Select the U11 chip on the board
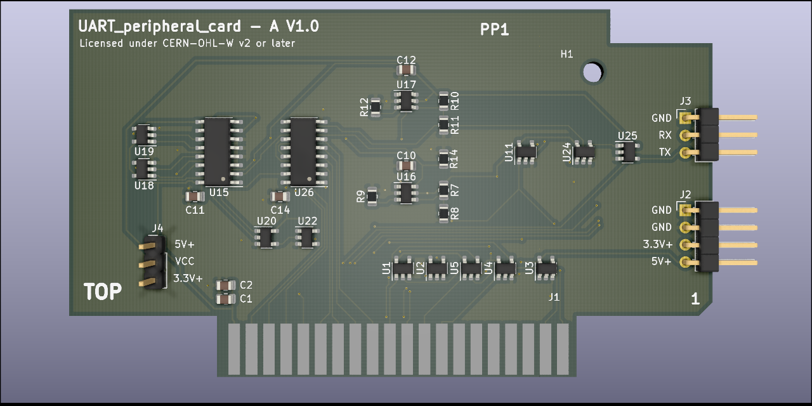Image resolution: width=812 pixels, height=406 pixels. (x=525, y=152)
